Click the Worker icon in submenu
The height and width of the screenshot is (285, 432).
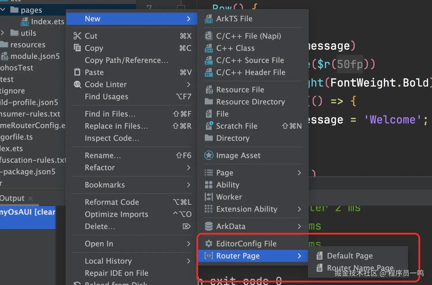pos(209,197)
